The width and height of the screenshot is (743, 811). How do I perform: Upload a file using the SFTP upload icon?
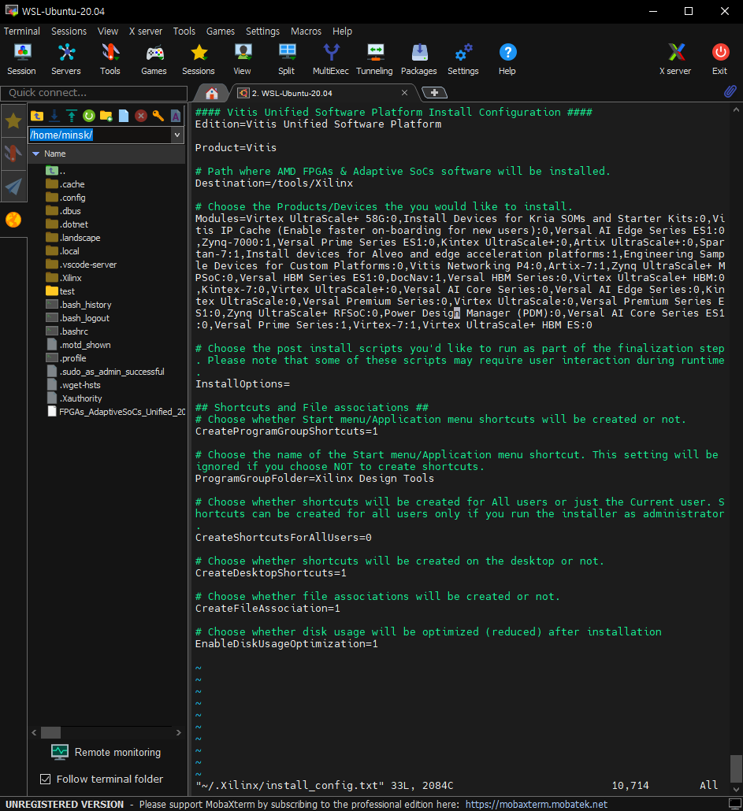click(x=70, y=116)
